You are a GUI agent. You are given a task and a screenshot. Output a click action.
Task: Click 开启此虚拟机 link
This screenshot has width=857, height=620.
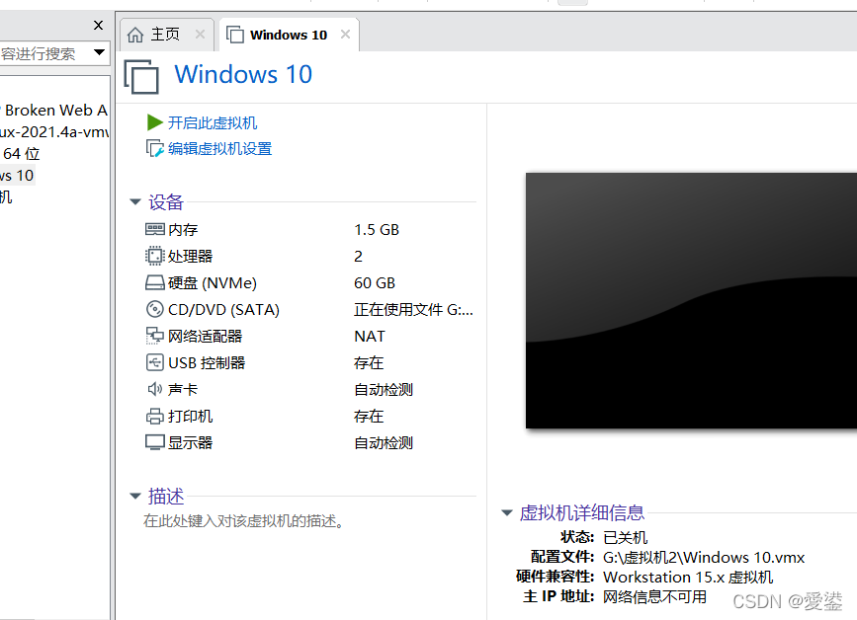(x=213, y=122)
